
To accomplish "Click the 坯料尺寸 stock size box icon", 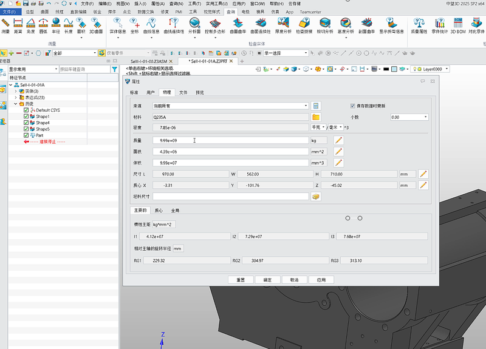I will (316, 197).
